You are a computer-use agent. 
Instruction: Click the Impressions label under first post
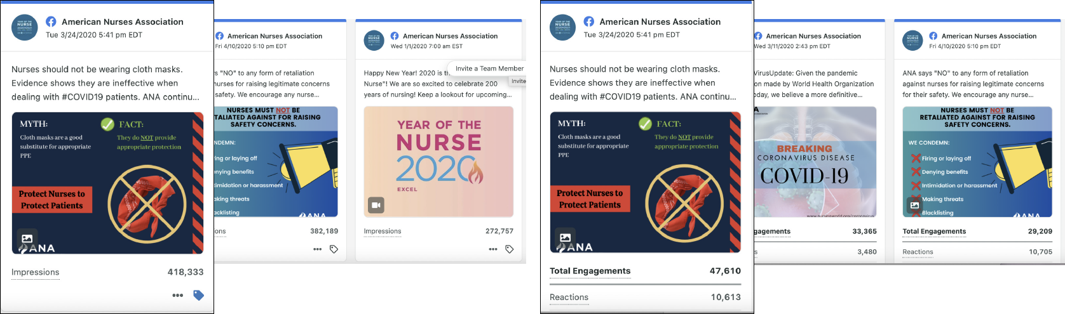(x=35, y=272)
